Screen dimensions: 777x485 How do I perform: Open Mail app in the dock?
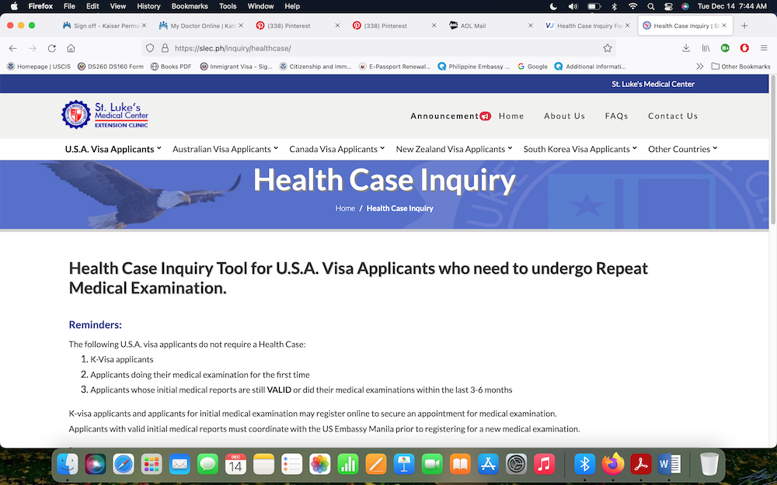(x=179, y=464)
